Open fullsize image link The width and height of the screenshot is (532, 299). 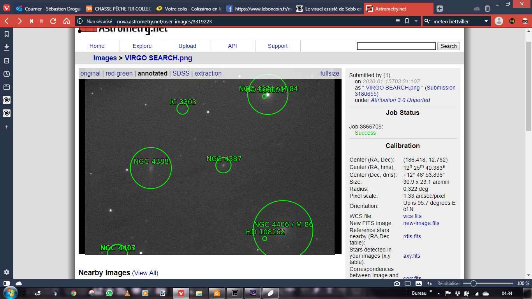330,73
